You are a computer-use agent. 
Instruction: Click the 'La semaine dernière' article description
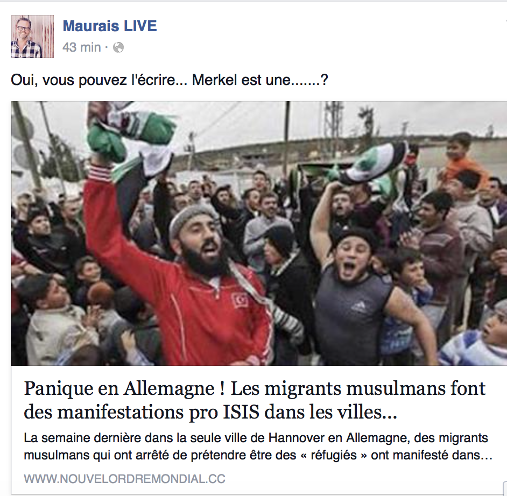[x=258, y=447]
